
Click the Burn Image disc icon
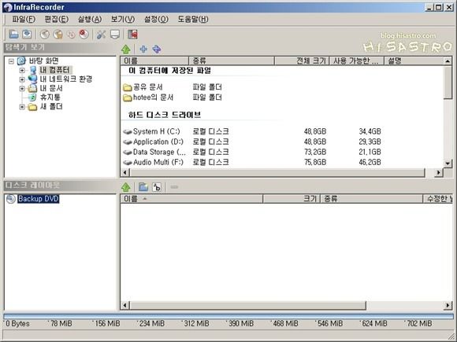58,35
